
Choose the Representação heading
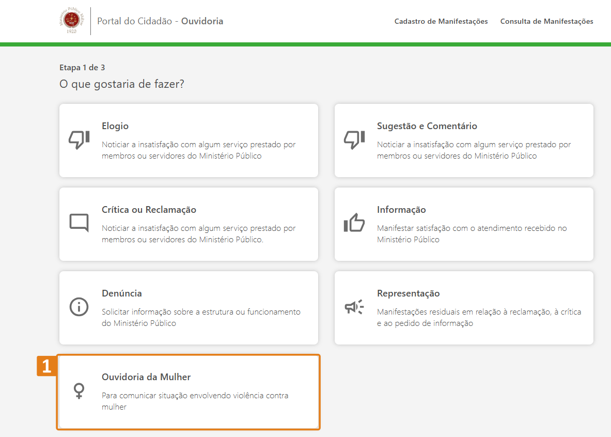pyautogui.click(x=408, y=293)
